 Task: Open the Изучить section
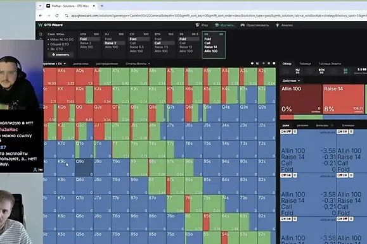pyautogui.click(x=224, y=25)
